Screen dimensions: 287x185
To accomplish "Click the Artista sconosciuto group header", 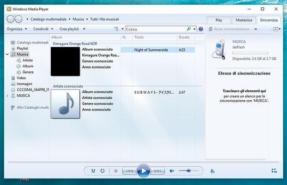I will 68,86.
